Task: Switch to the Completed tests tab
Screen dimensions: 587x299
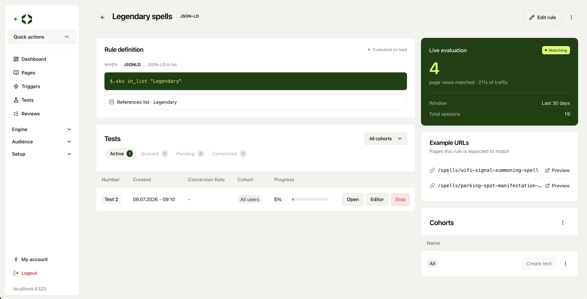Action: [x=229, y=153]
